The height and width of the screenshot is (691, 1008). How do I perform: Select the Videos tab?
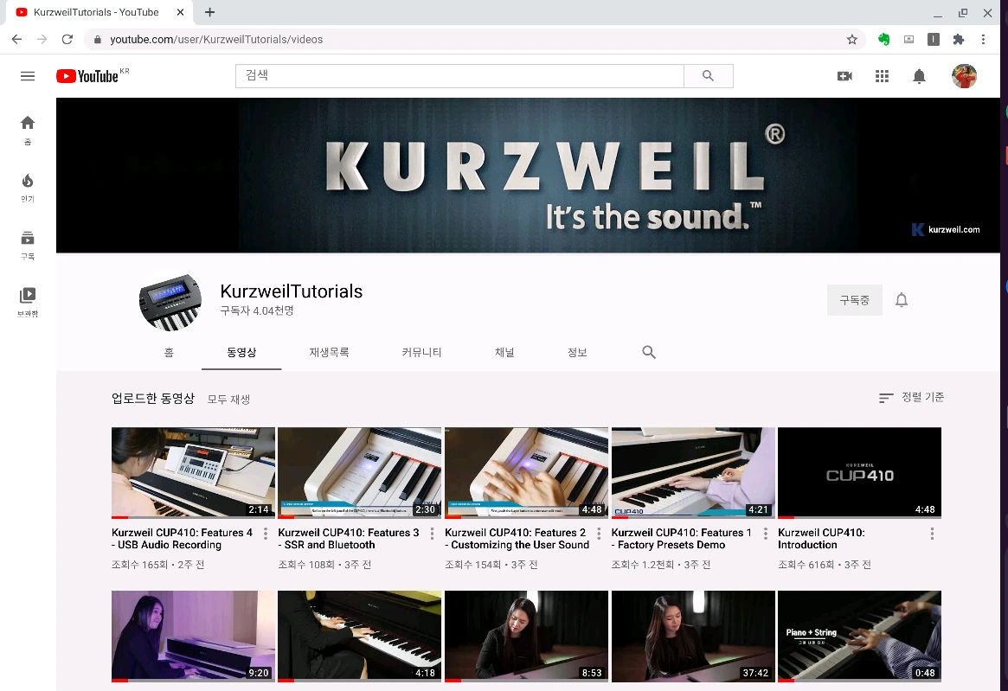tap(241, 352)
